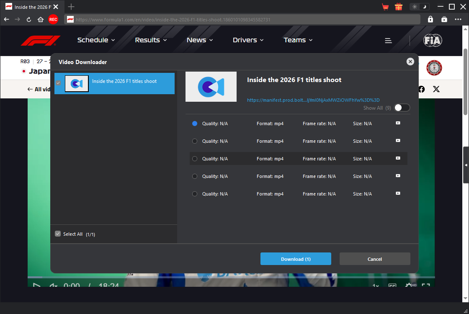Share the video on Facebook
Image resolution: width=469 pixels, height=314 pixels.
click(422, 89)
